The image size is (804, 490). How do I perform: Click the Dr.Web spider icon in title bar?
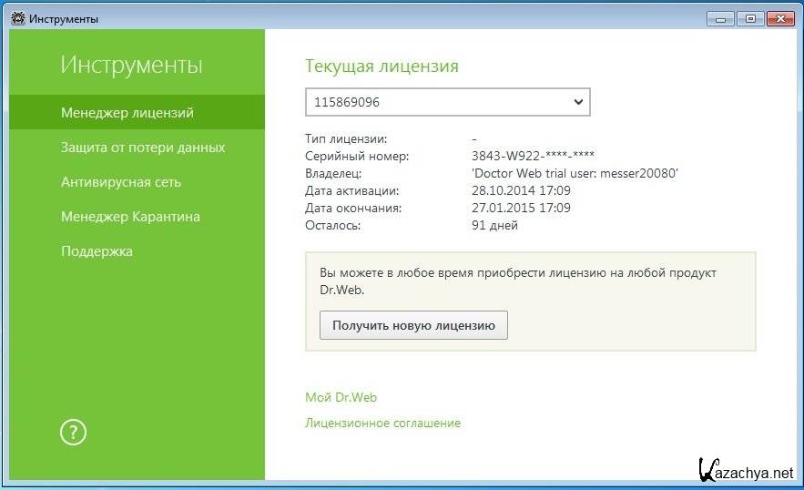(x=17, y=18)
